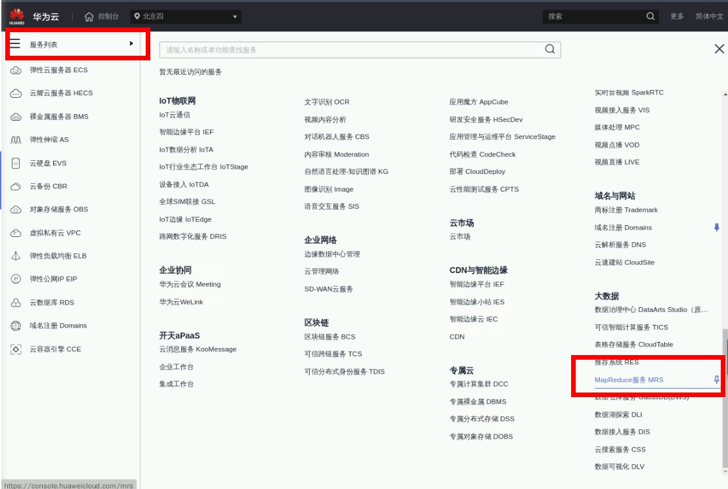
Task: Toggle the pin next to MapReduce服务 MRS
Action: tap(716, 380)
